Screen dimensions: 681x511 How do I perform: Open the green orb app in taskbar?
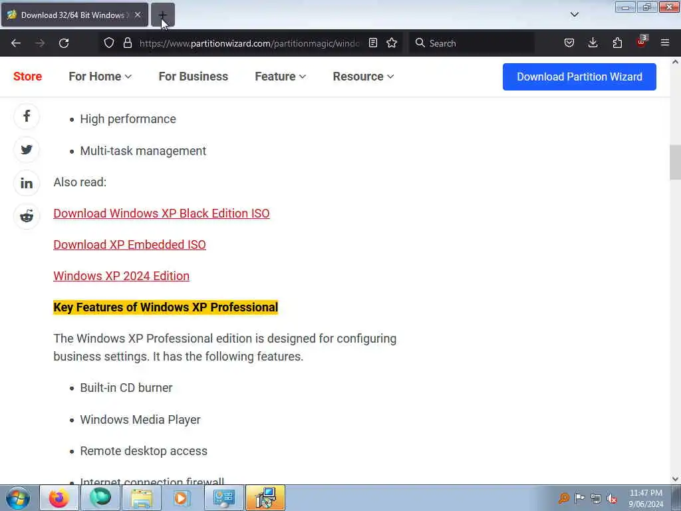(100, 498)
